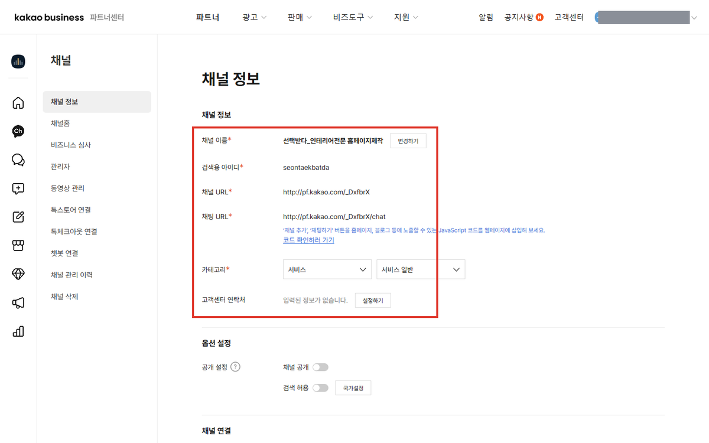Expand the 광고 top menu

coord(254,18)
